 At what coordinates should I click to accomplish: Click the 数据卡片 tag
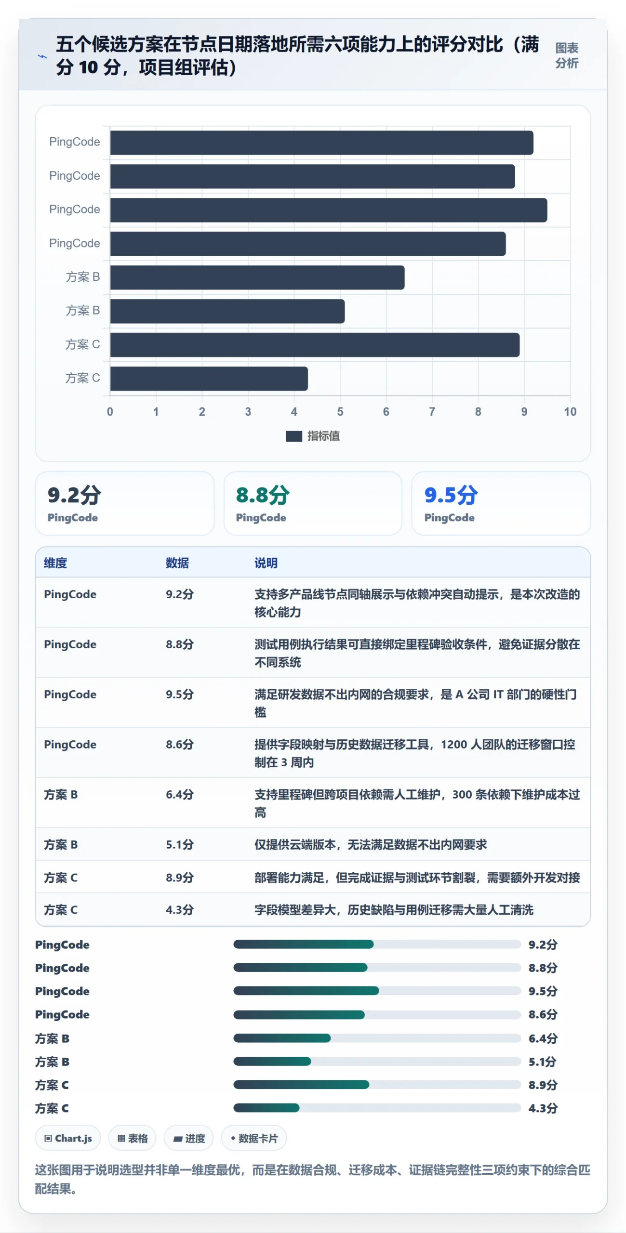(254, 1138)
